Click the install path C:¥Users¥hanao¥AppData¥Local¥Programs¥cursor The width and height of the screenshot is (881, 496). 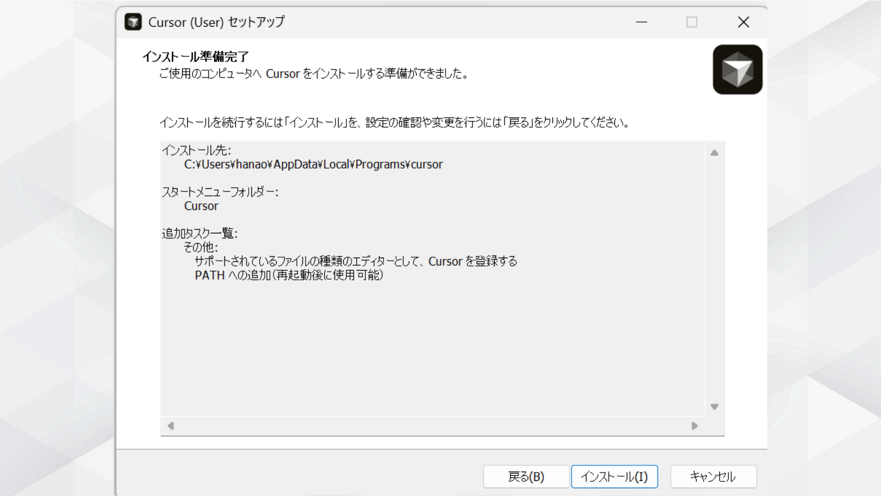pos(313,164)
